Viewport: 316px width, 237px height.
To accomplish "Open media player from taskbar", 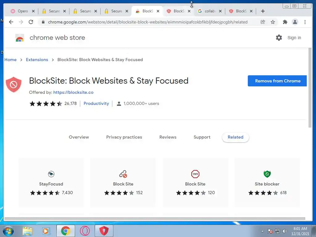I will tap(46, 231).
